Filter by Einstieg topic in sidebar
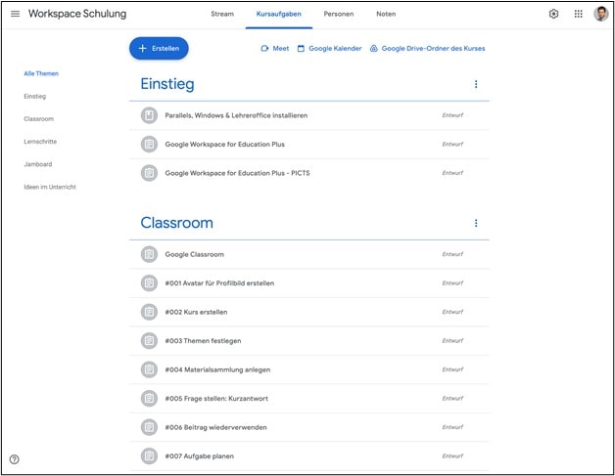615x476 pixels. click(35, 97)
